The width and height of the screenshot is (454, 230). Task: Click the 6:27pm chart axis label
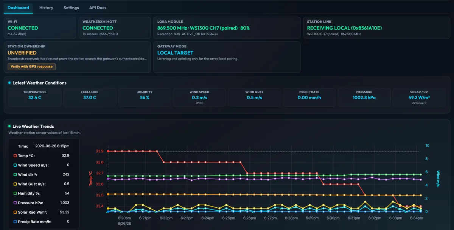click(x=271, y=218)
